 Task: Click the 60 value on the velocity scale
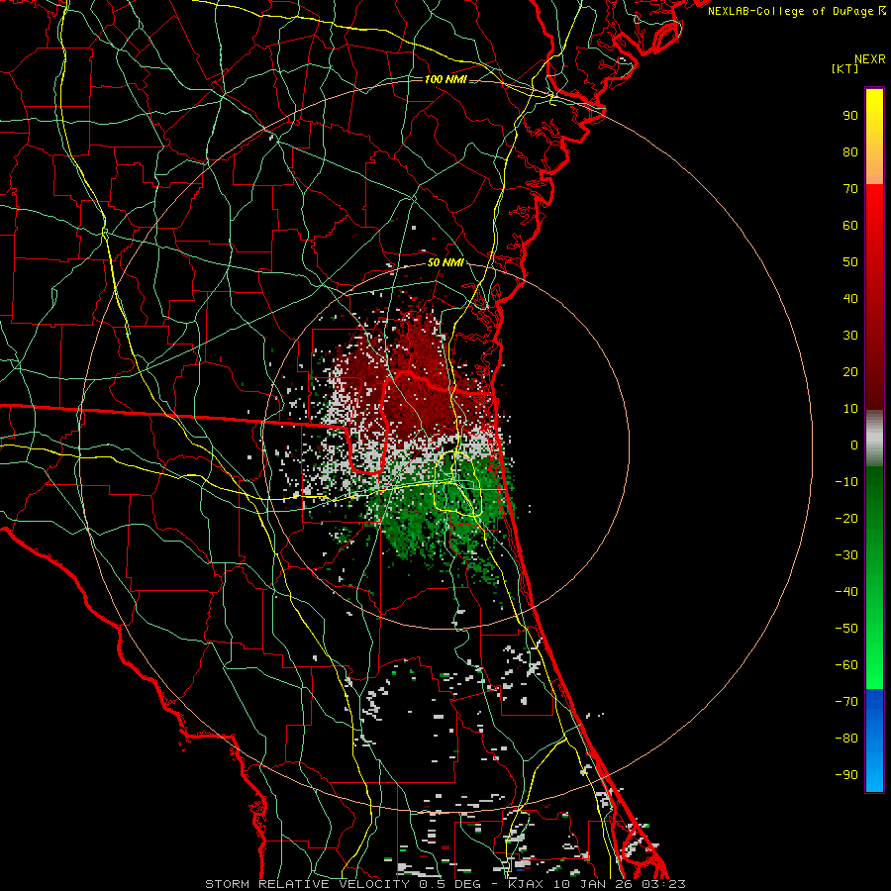[x=850, y=226]
